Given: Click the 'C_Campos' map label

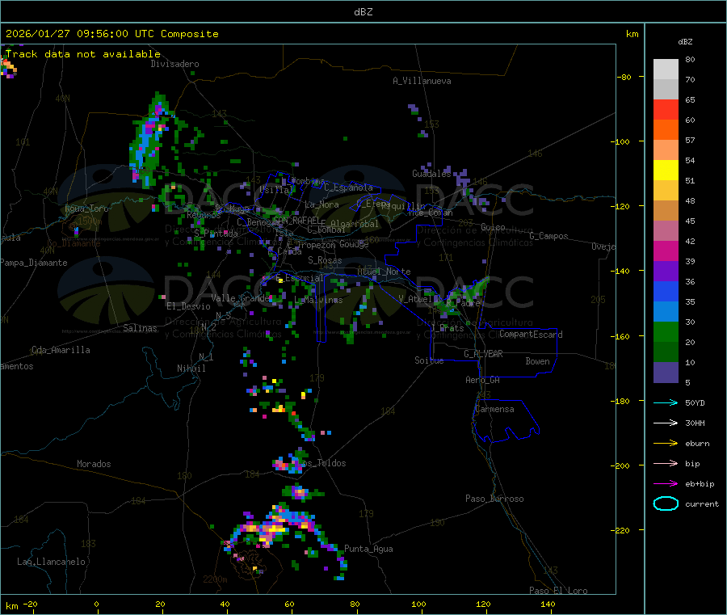Looking at the screenshot, I should (x=549, y=236).
